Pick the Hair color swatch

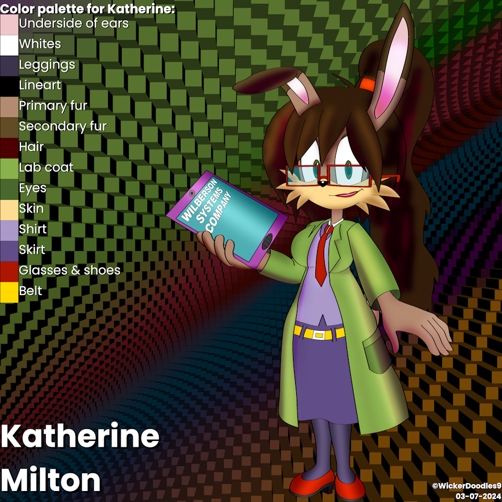click(9, 147)
